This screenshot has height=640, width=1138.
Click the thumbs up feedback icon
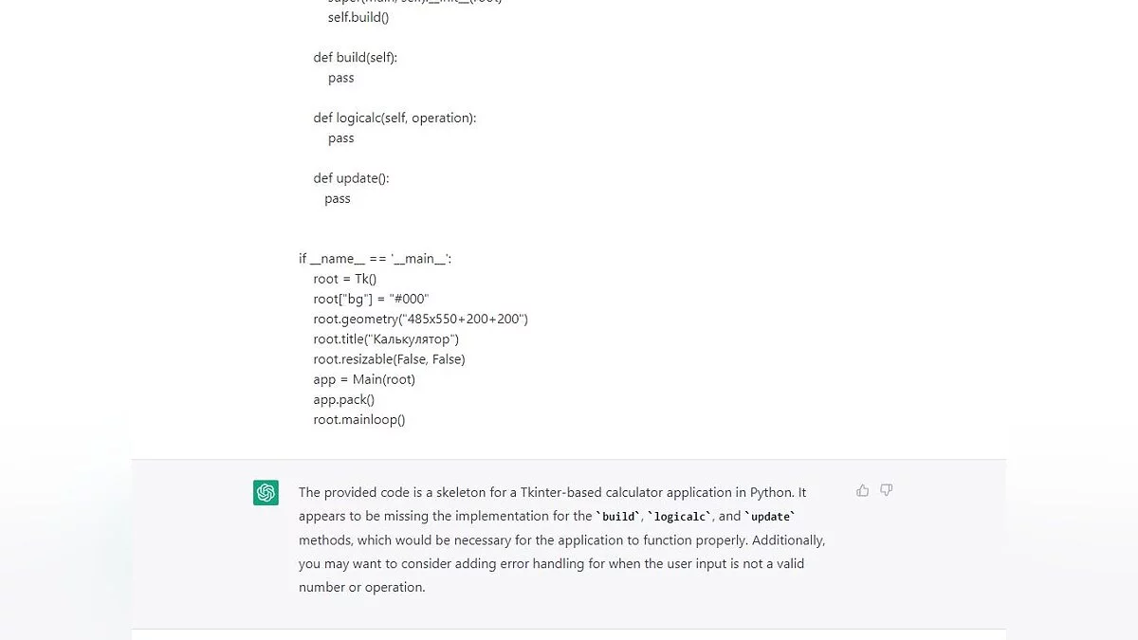(x=862, y=490)
